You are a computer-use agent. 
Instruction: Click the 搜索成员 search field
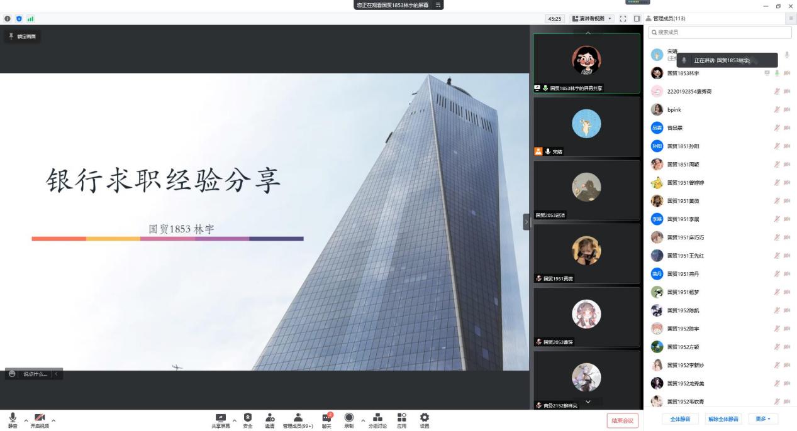pyautogui.click(x=720, y=32)
